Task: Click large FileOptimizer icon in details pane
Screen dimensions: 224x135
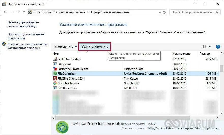Action: [62, 127]
